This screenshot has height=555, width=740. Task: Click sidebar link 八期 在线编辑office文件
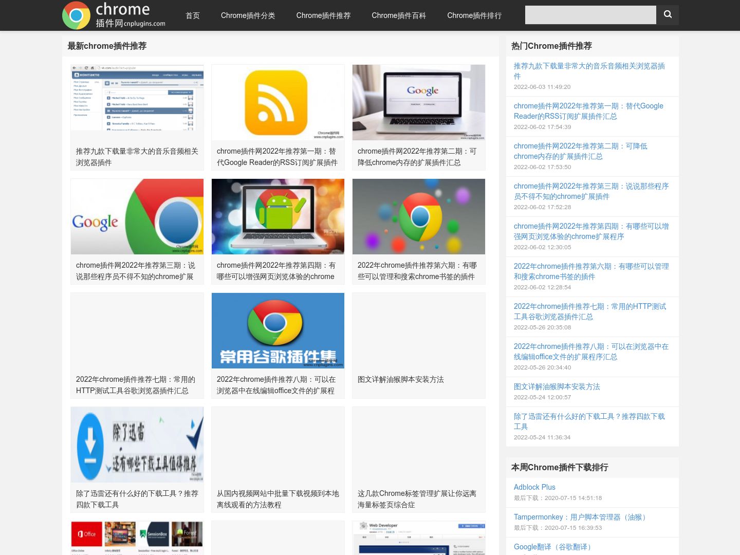pyautogui.click(x=591, y=351)
